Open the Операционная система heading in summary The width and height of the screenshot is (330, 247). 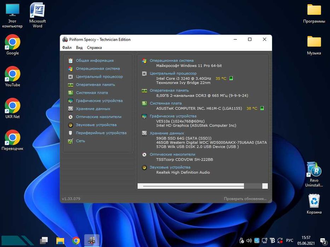pos(172,60)
